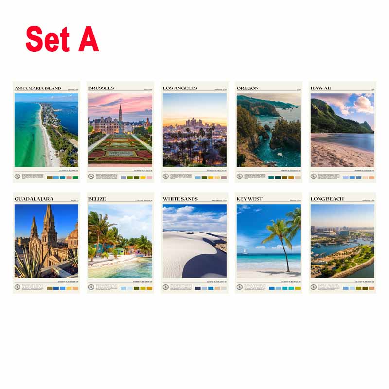Click the compass icon on Oregon poster
The height and width of the screenshot is (389, 389).
(x=240, y=177)
